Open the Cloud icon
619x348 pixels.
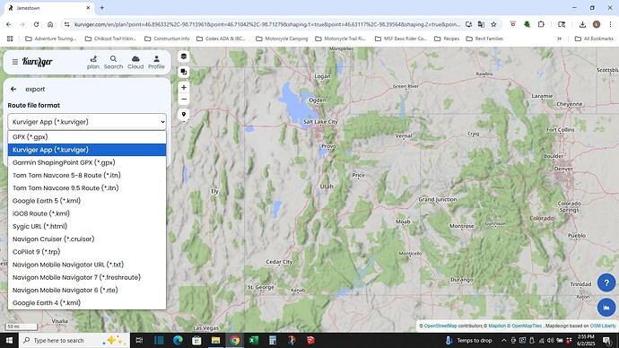tap(135, 63)
